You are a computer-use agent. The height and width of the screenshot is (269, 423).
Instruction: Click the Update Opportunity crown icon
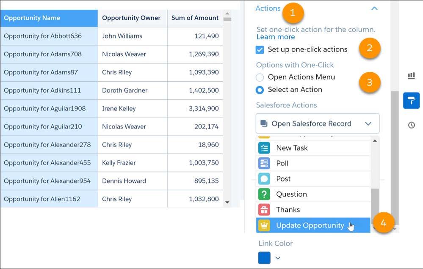click(264, 225)
